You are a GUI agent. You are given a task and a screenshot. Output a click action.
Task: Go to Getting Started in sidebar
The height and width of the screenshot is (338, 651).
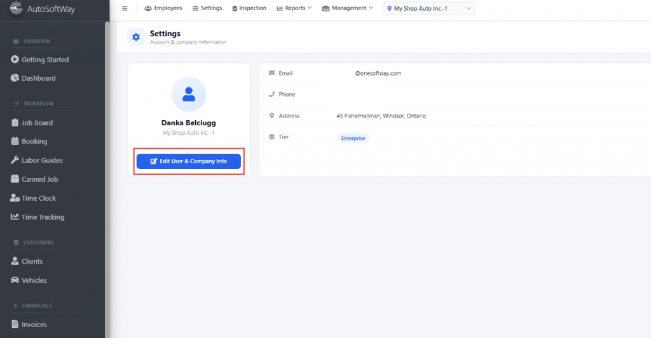[45, 60]
